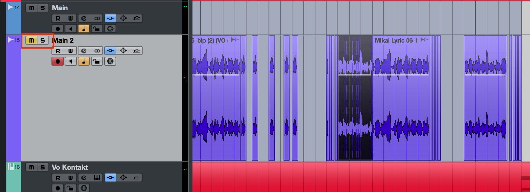
Task: Lock the Vo Kontakt track
Action: click(71, 188)
